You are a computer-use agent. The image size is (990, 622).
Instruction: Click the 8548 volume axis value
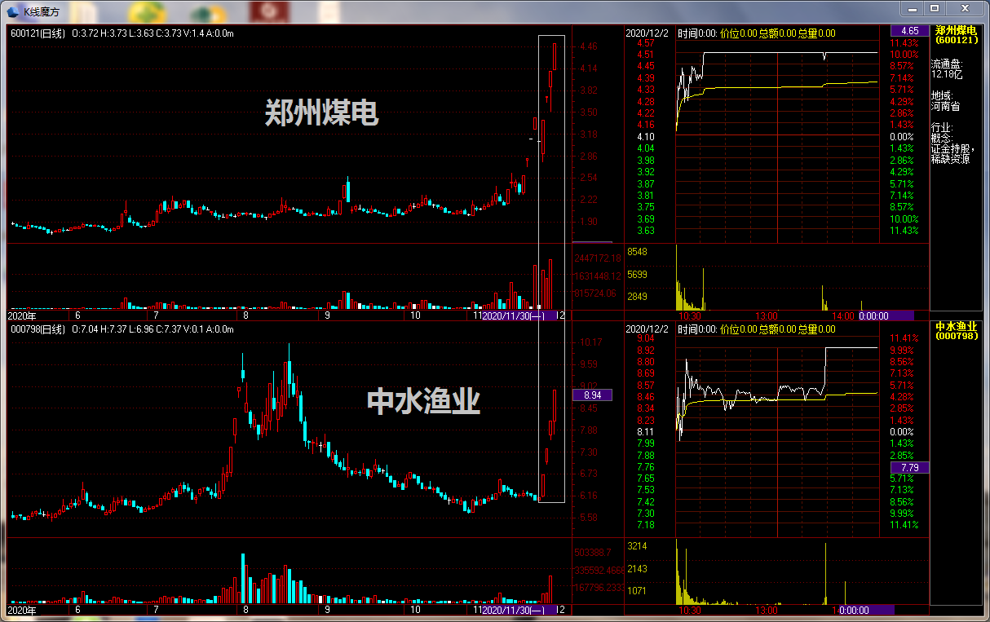tap(637, 252)
